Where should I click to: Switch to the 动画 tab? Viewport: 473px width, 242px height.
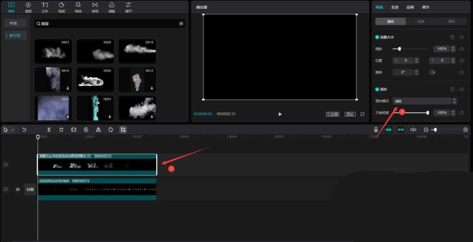coord(410,7)
